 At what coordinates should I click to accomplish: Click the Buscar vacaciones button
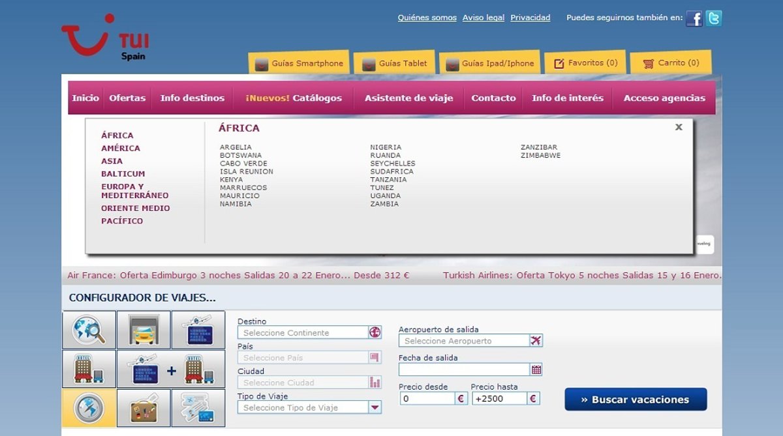click(635, 400)
